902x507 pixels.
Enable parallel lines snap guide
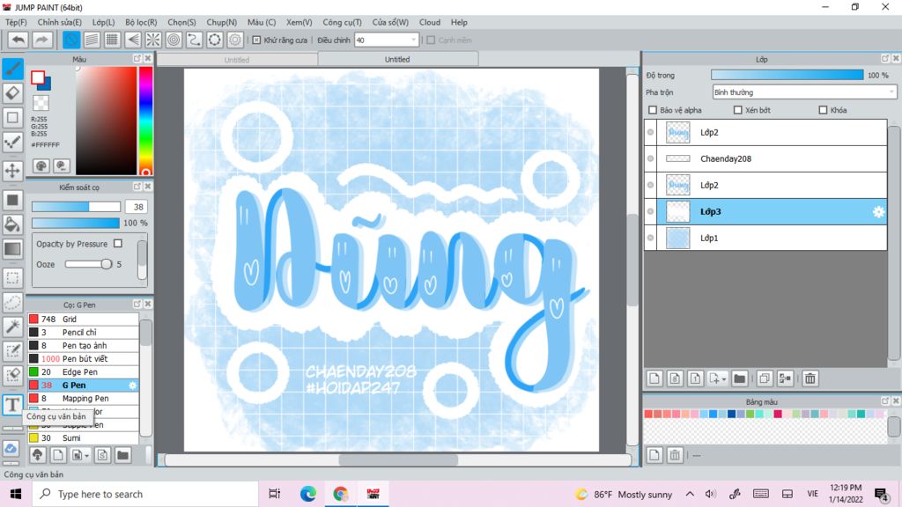tap(92, 40)
